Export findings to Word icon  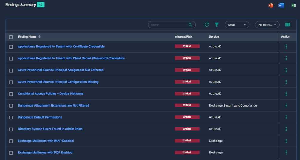(281, 5)
